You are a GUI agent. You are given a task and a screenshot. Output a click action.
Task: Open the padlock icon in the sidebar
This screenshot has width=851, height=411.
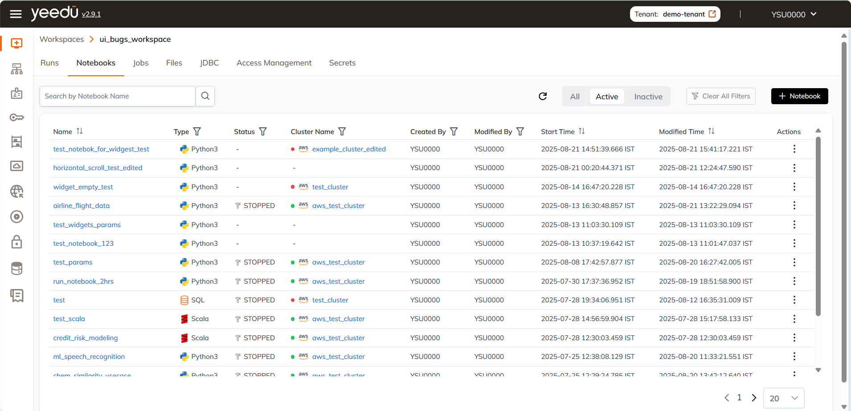click(16, 242)
